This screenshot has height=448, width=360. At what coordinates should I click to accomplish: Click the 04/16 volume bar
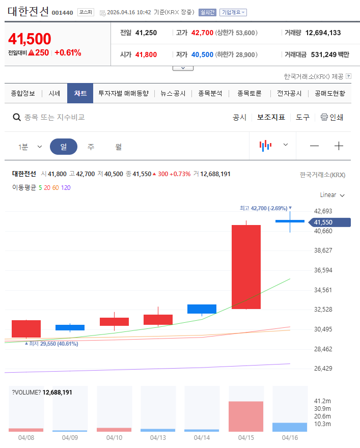(x=290, y=427)
